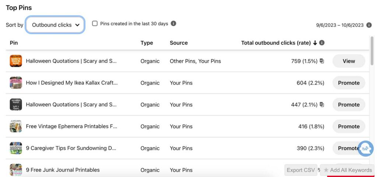Click info icon beside Pins created checkbox
Screen dimensions: 377x177
click(173, 24)
